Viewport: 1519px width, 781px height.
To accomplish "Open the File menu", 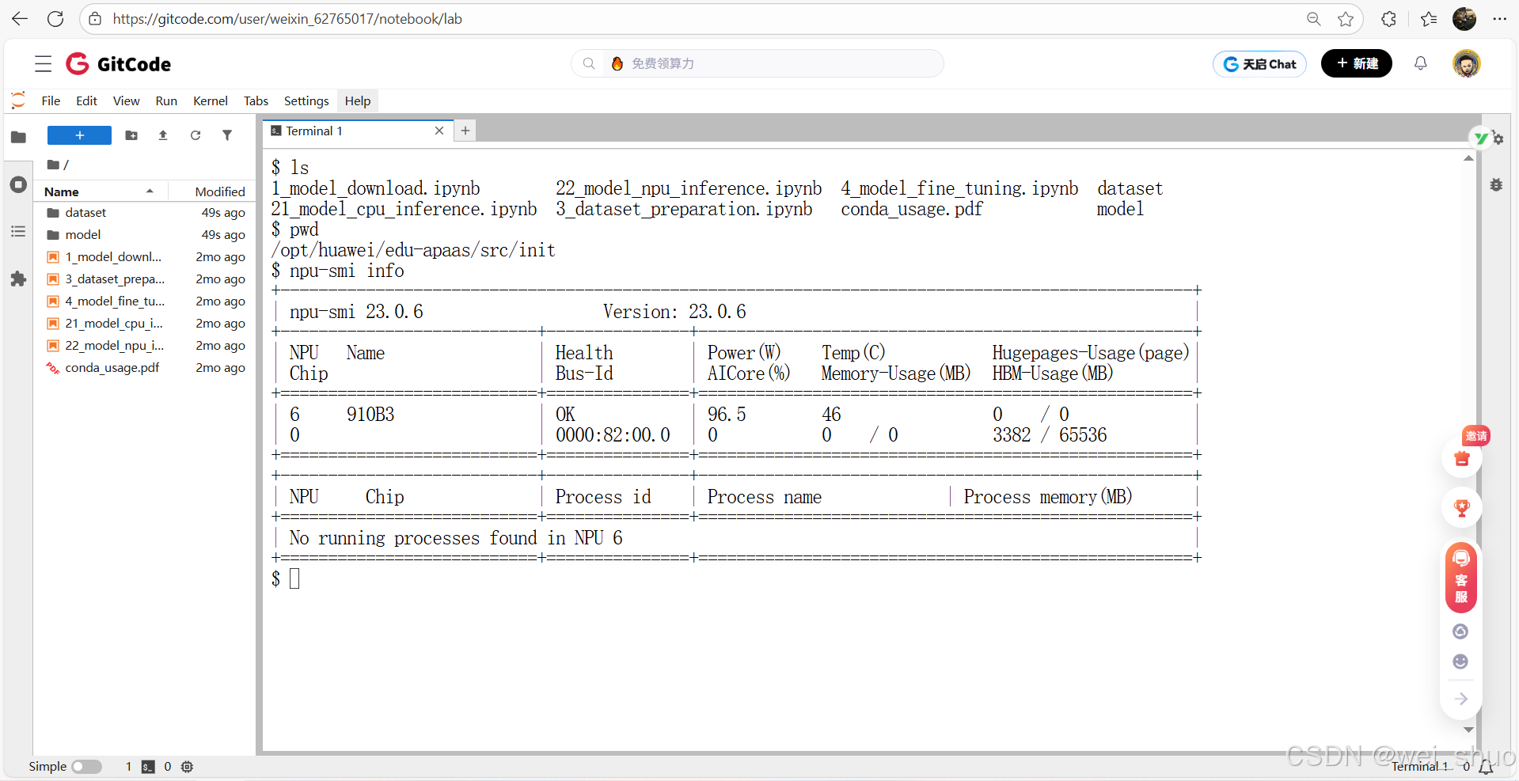I will click(51, 100).
